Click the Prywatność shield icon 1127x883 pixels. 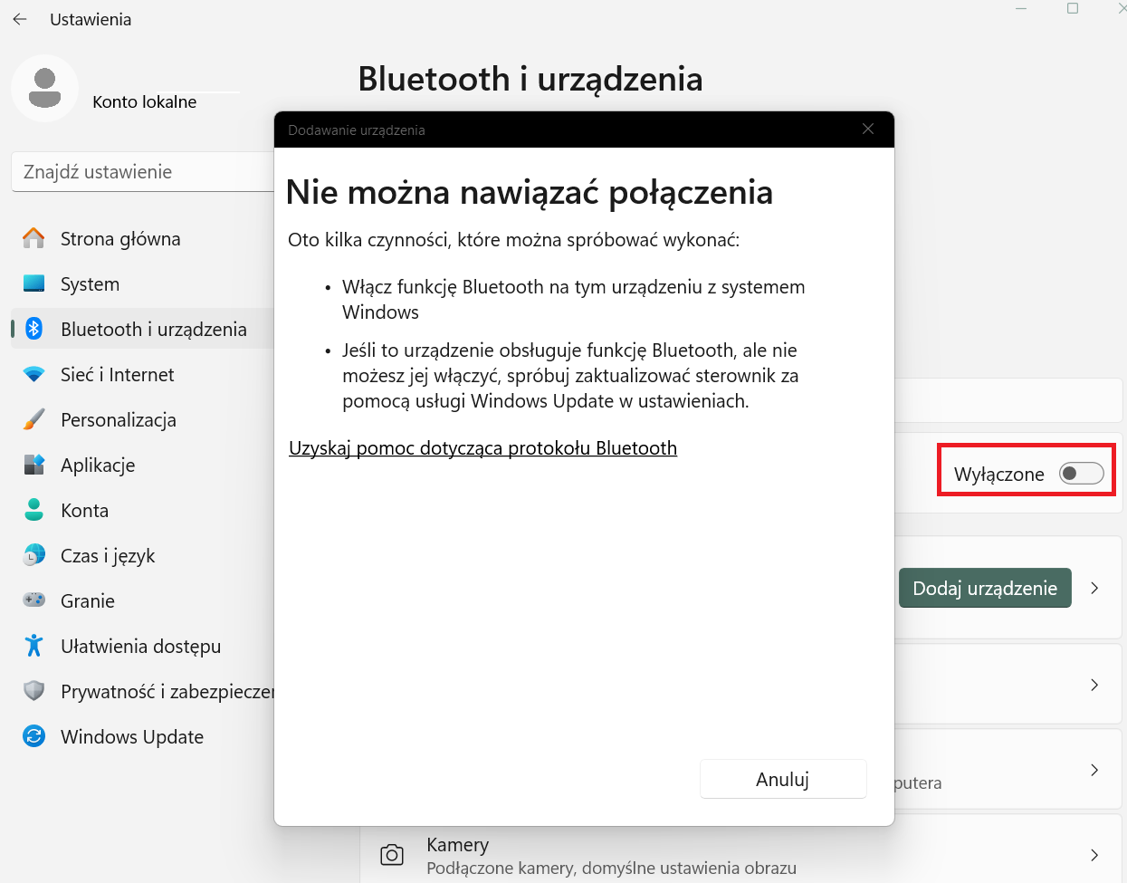(33, 691)
